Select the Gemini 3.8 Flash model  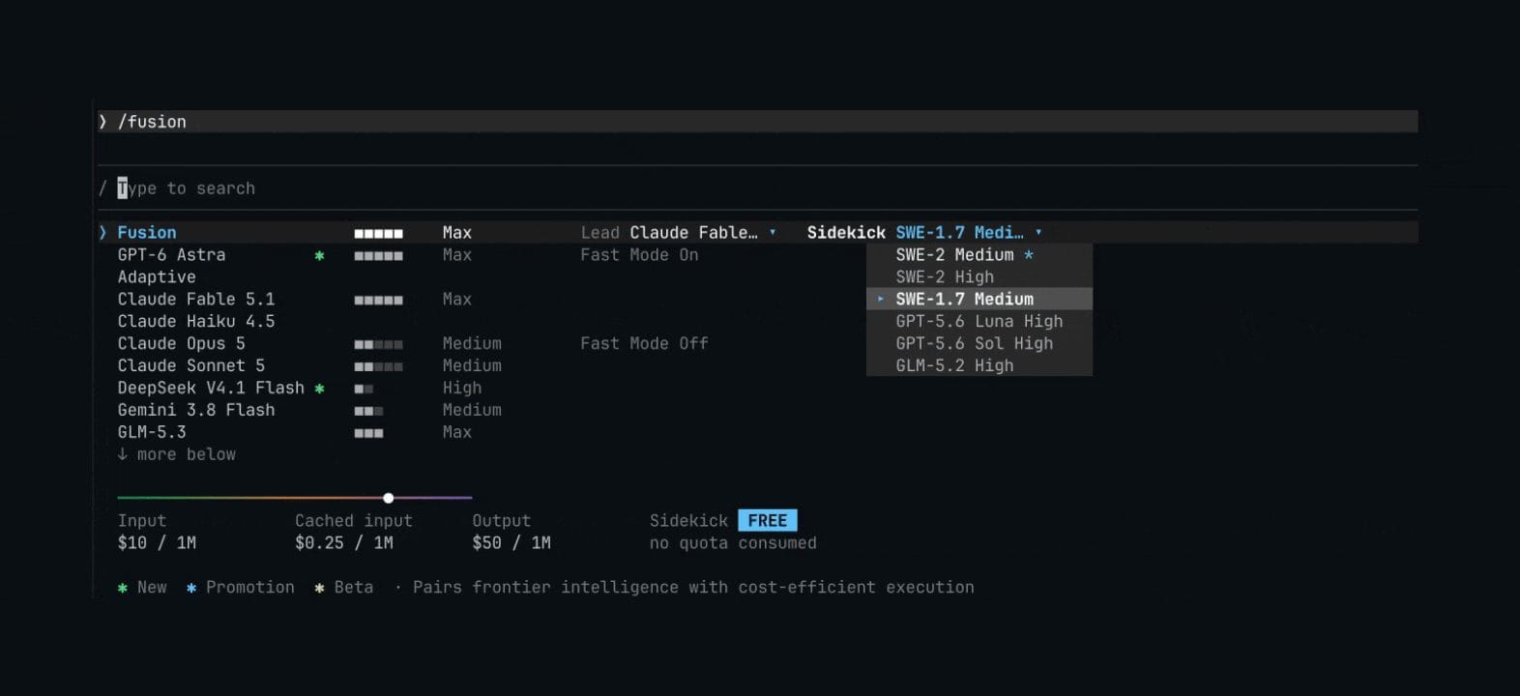[196, 411]
